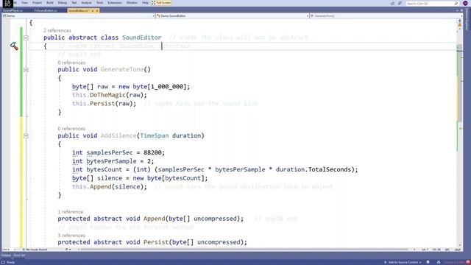Open the Debug menu

click(x=62, y=3)
